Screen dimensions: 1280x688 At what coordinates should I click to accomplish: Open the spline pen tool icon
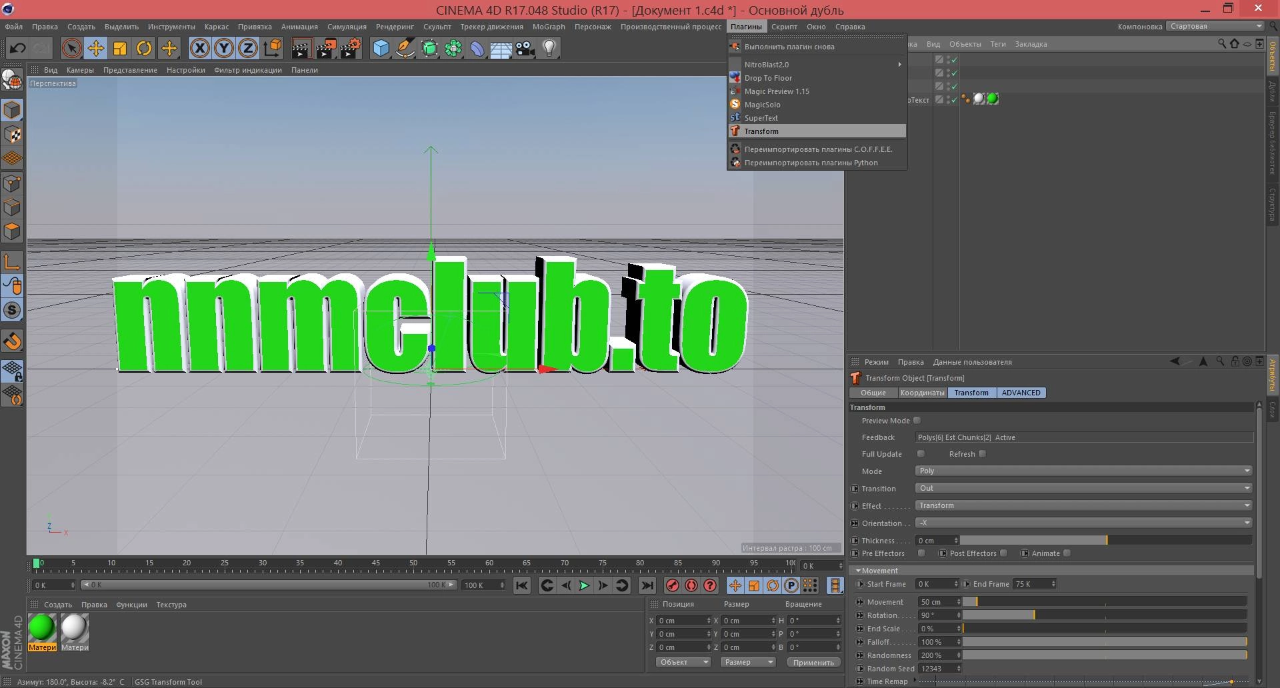click(x=405, y=48)
